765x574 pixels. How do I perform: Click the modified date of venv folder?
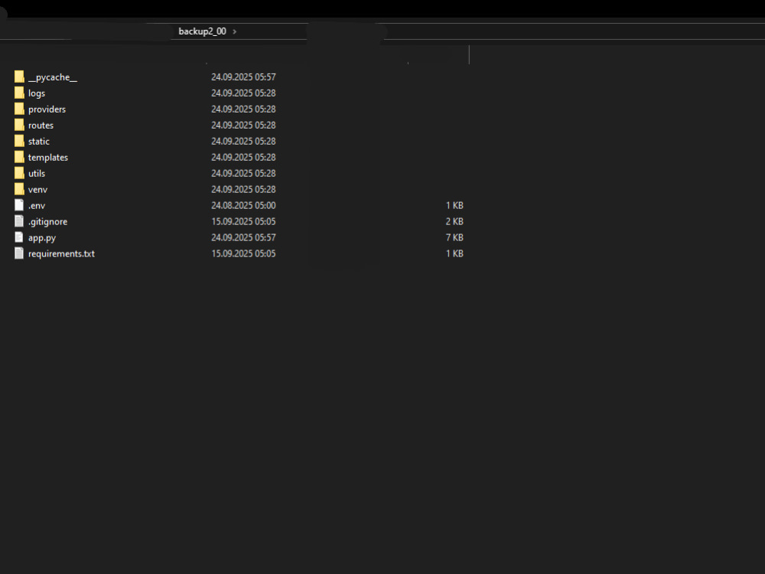pyautogui.click(x=243, y=189)
